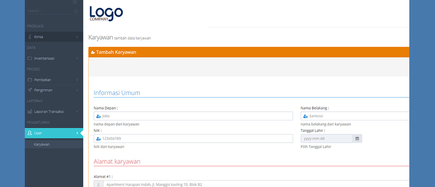
Task: Click the Pengiriman paper plane icon
Action: [30, 90]
